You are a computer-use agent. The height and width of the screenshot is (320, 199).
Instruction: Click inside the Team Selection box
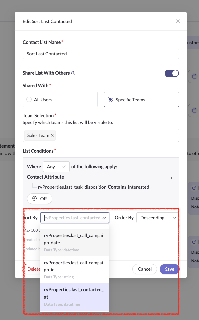(116, 135)
